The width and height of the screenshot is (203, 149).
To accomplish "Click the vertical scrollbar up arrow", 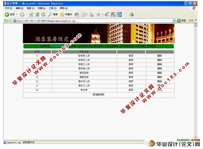I will pos(196,25).
